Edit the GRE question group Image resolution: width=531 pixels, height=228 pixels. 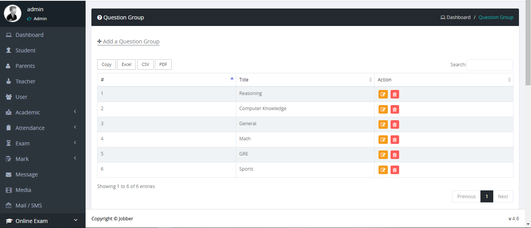point(383,155)
